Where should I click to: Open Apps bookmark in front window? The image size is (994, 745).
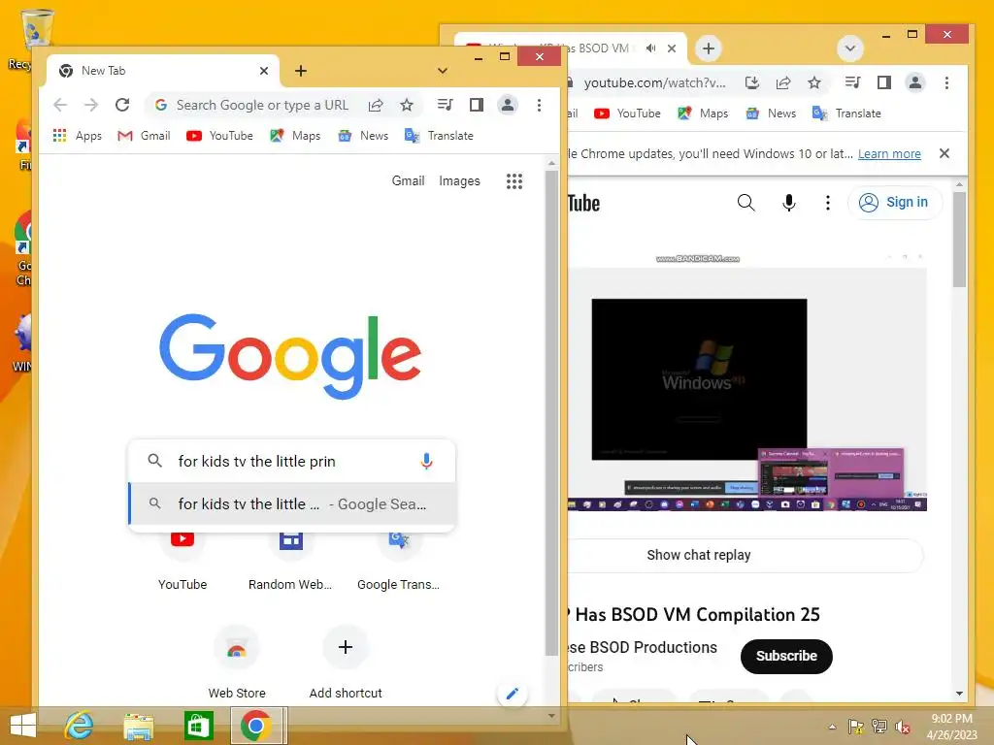[78, 136]
